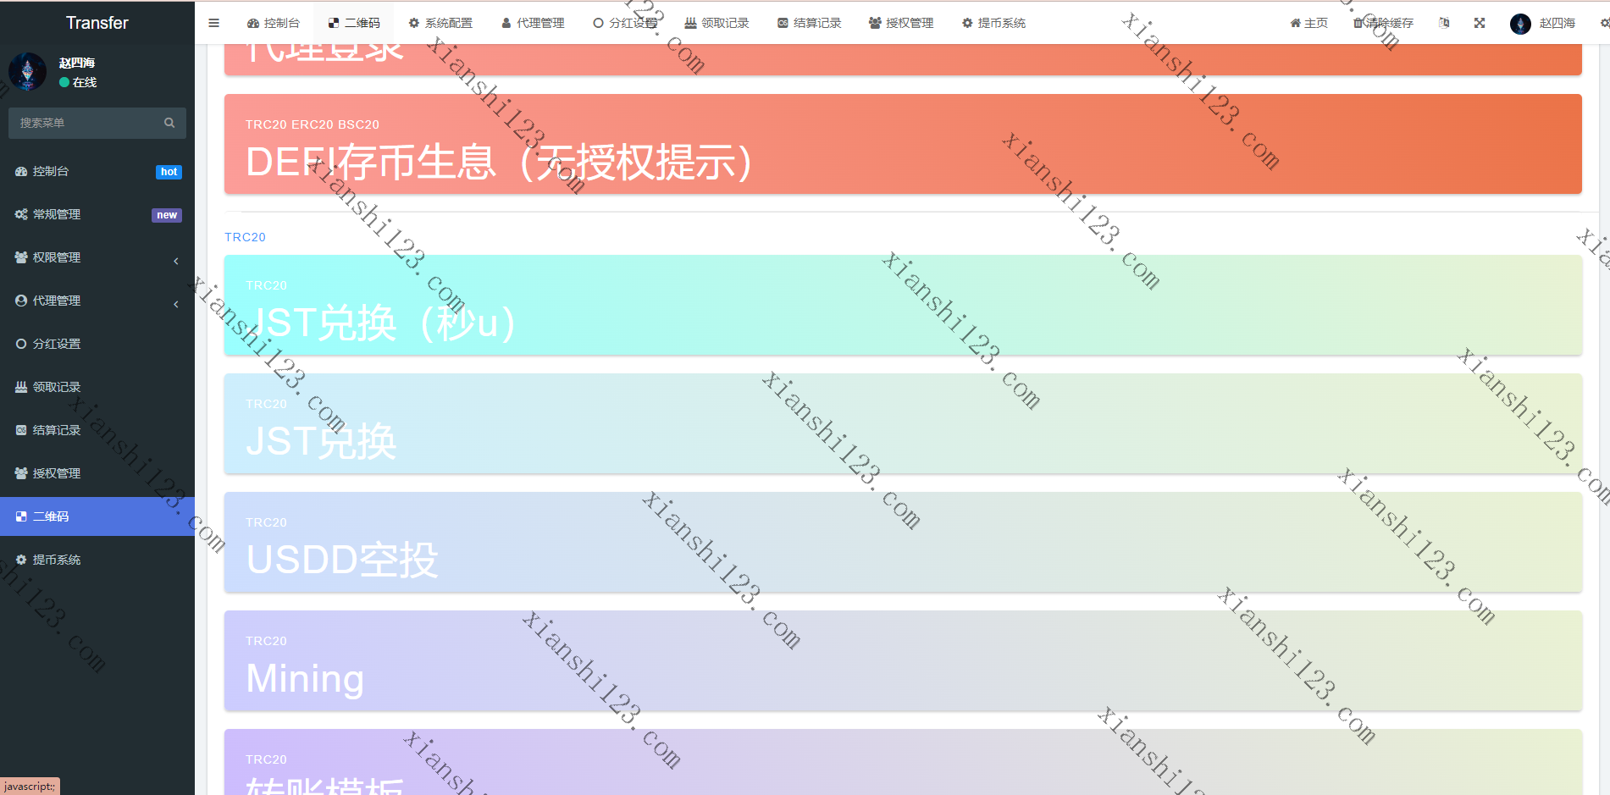
Task: Switch to the 系统配置 tab
Action: tap(440, 23)
